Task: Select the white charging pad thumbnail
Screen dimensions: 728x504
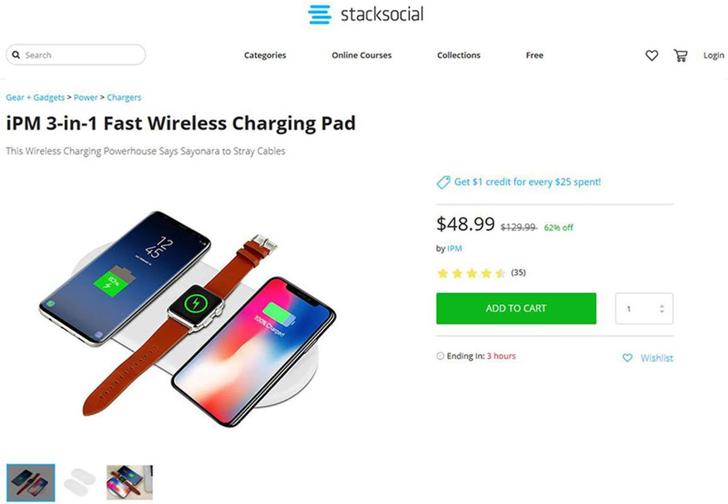Action: (80, 483)
